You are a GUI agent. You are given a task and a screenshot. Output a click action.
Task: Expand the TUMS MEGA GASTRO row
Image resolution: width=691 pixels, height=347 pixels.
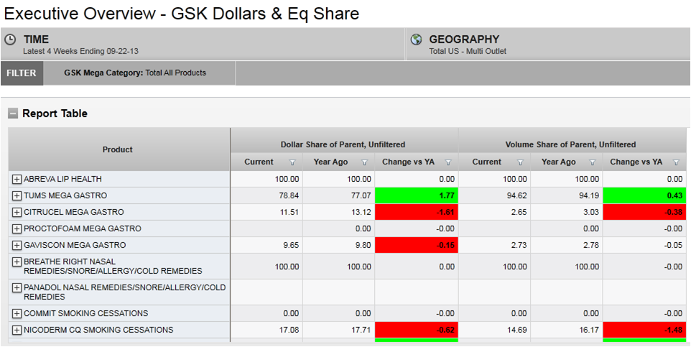pyautogui.click(x=17, y=195)
